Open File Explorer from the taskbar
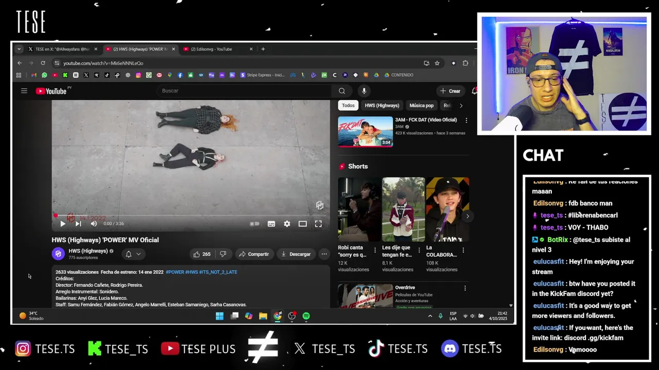The width and height of the screenshot is (659, 370). [x=263, y=316]
